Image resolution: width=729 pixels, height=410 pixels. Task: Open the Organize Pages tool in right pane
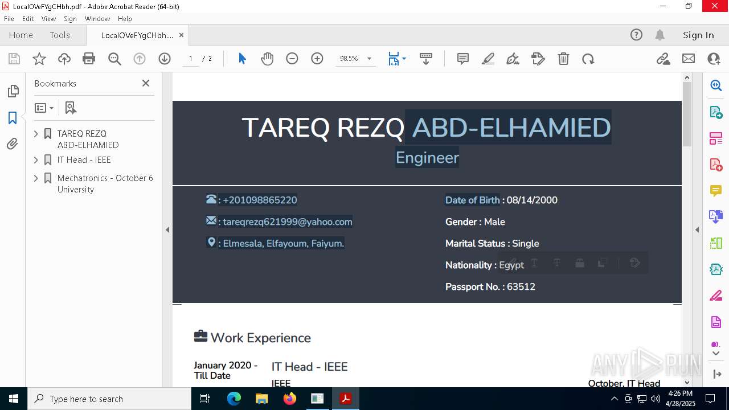pos(716,243)
